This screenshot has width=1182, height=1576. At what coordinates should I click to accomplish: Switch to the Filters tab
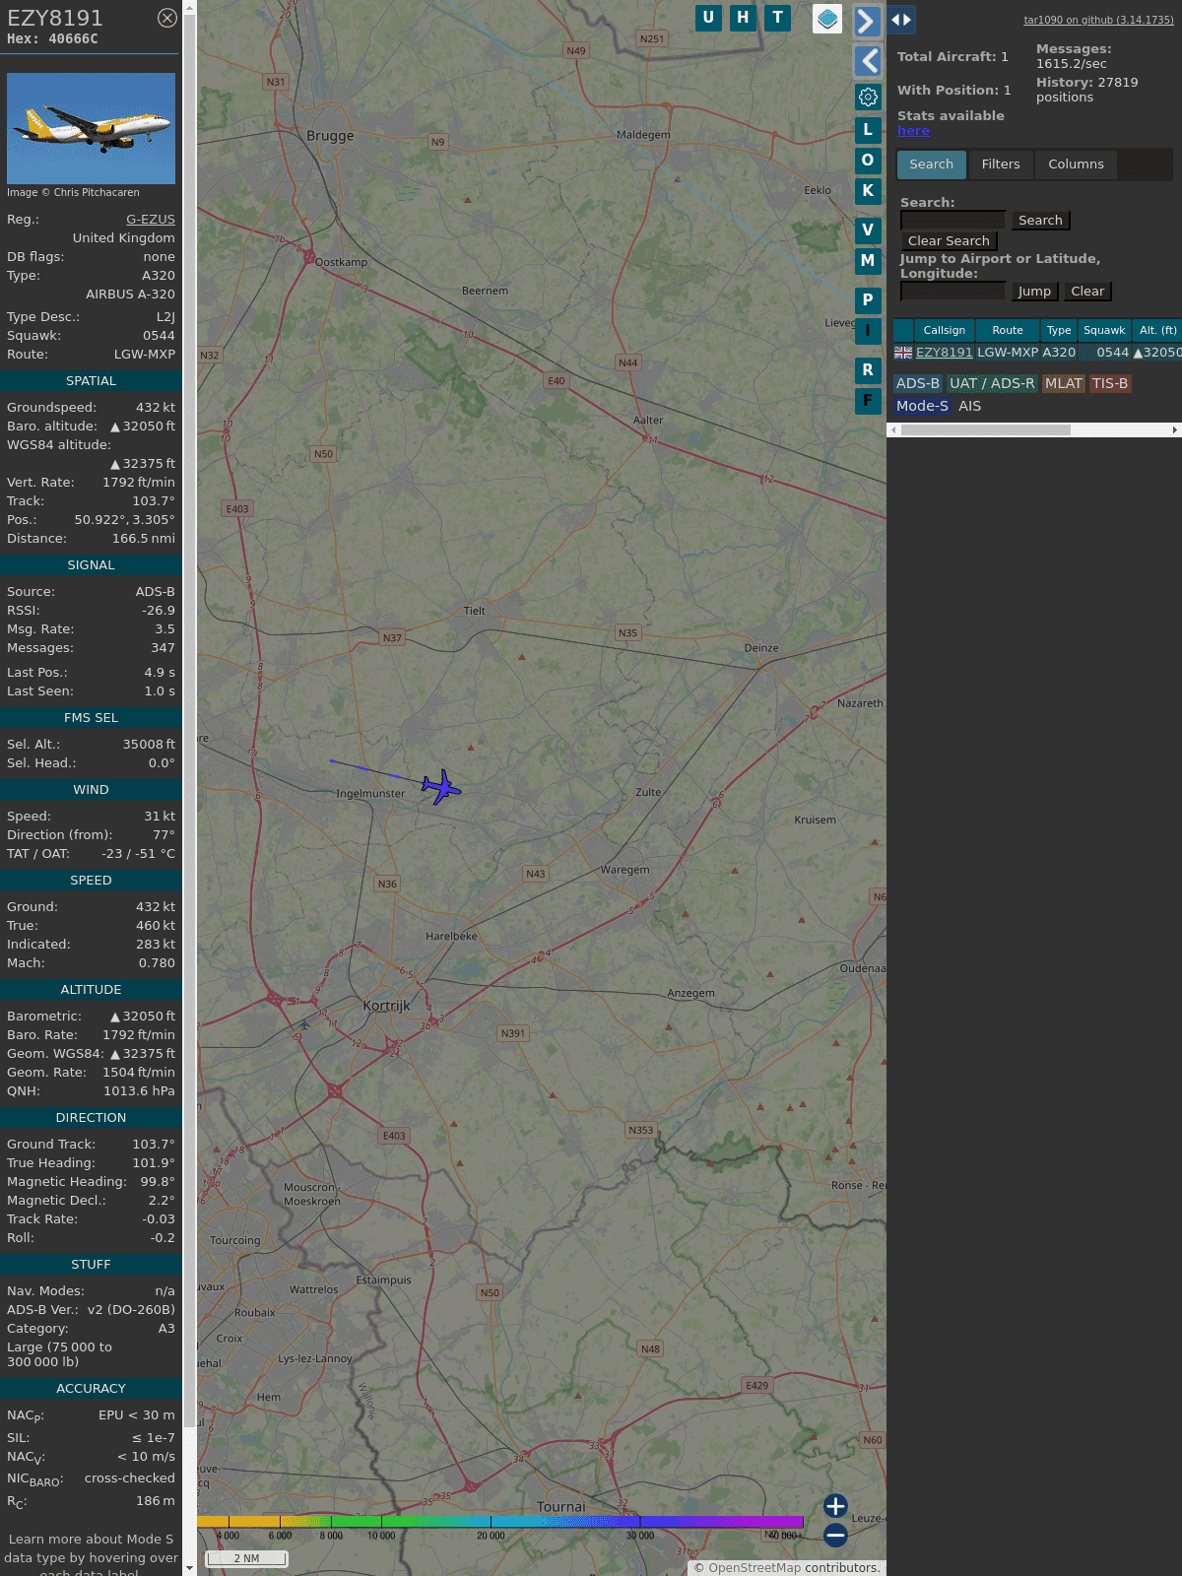pyautogui.click(x=1001, y=164)
